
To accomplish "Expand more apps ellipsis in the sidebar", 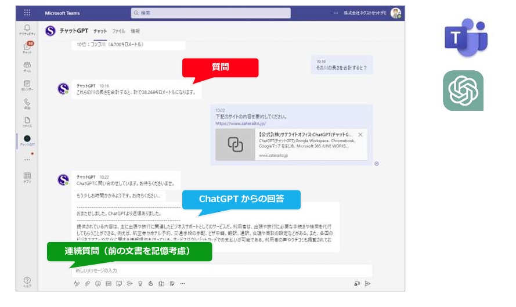I will pos(27,159).
